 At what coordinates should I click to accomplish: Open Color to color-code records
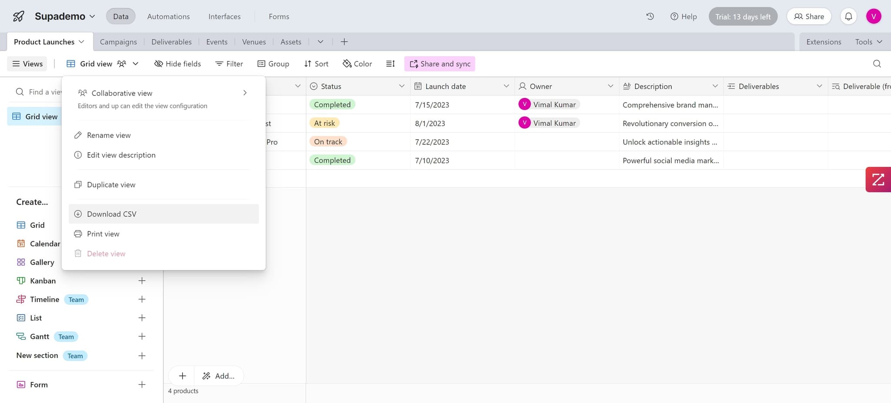(357, 63)
